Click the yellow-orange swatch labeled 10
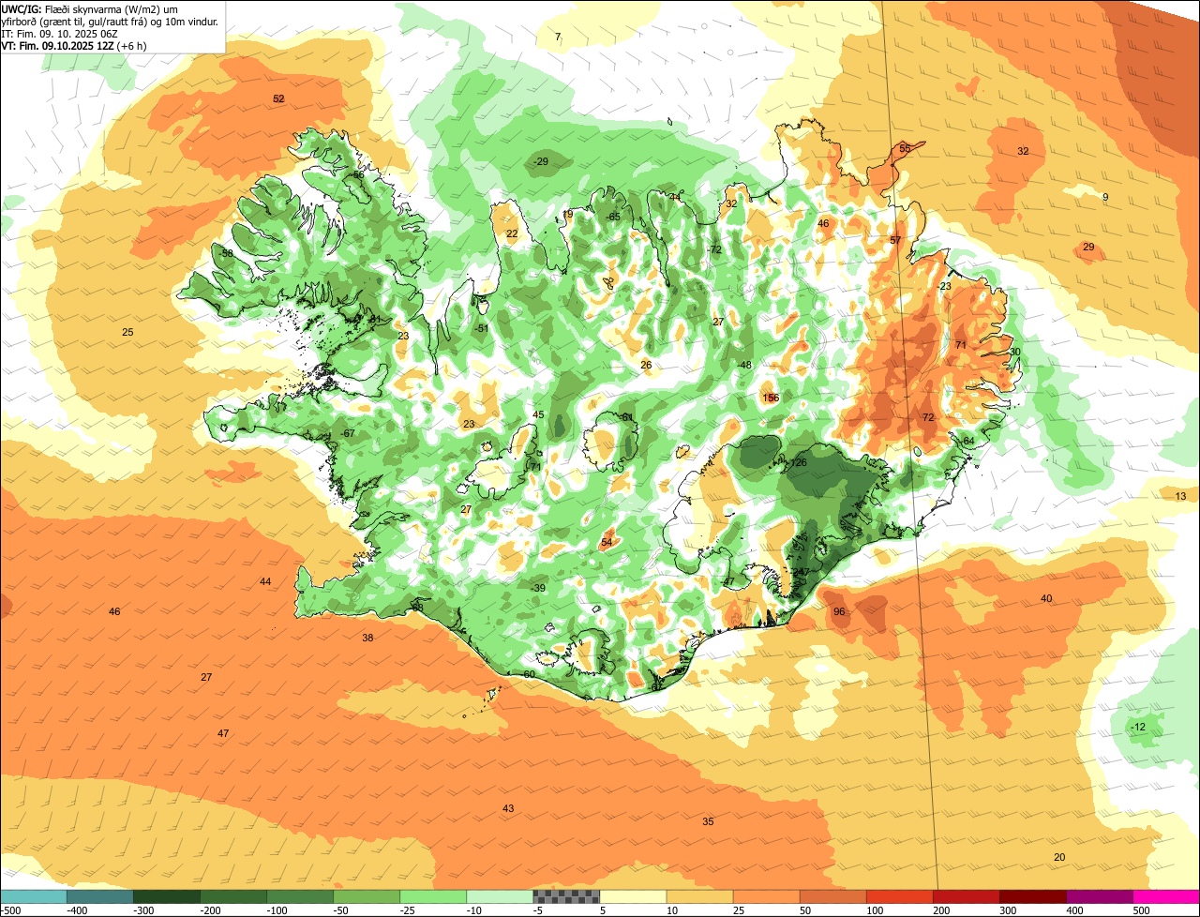The image size is (1200, 917). (698, 896)
